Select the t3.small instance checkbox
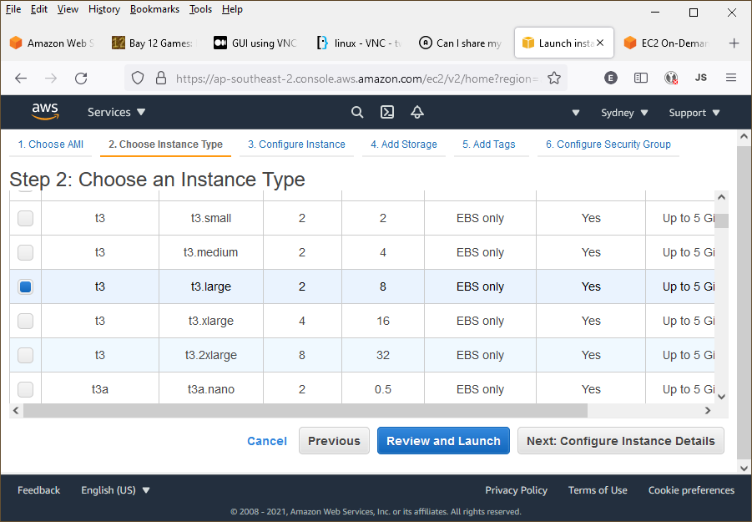Screen dimensions: 752x522 (x=25, y=218)
